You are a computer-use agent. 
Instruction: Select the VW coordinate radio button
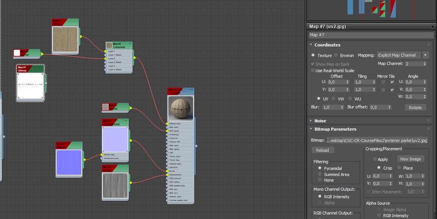333,99
